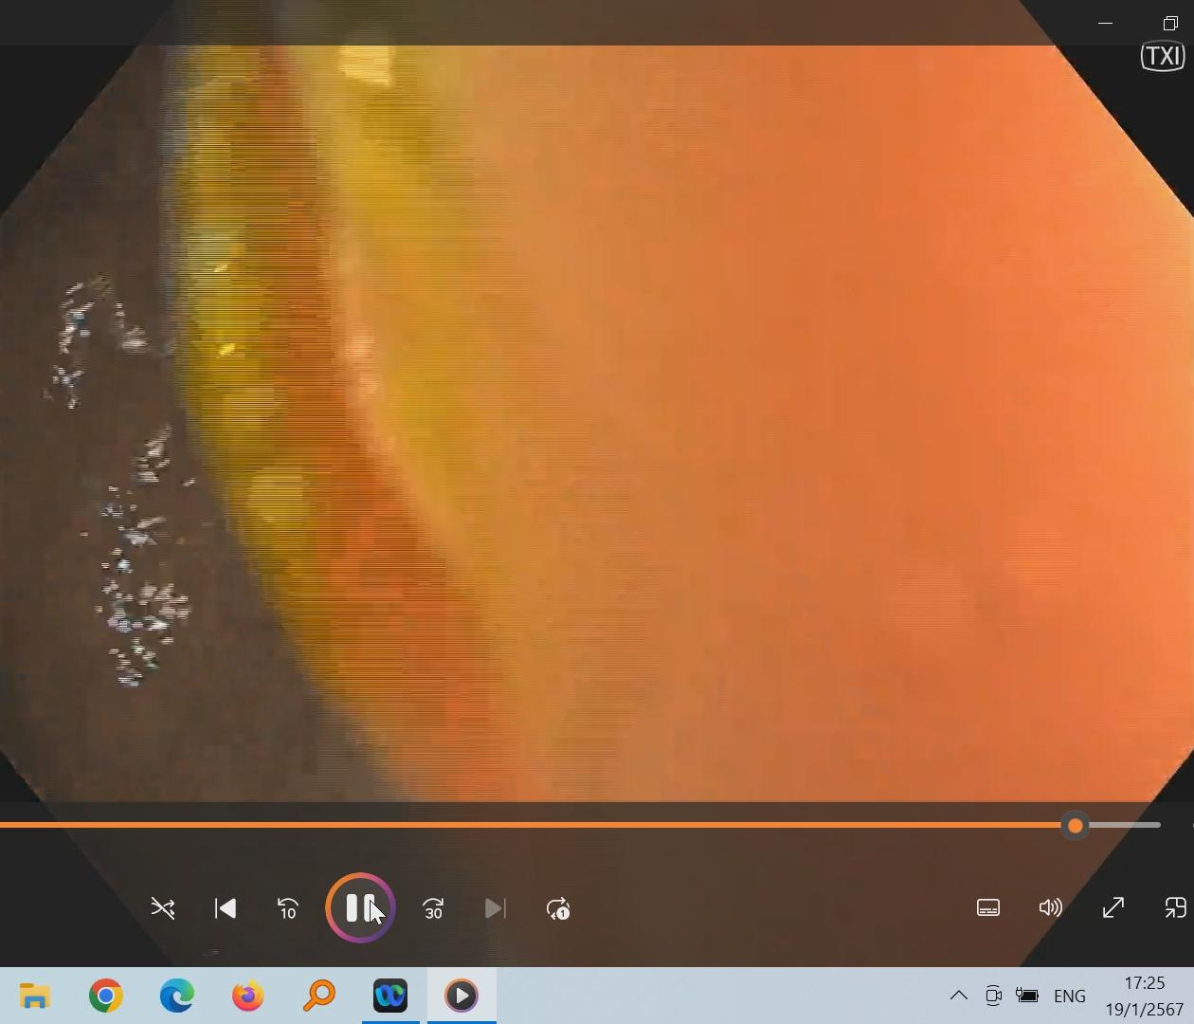The image size is (1194, 1024).
Task: Click the seek bar position handle
Action: tap(1075, 826)
